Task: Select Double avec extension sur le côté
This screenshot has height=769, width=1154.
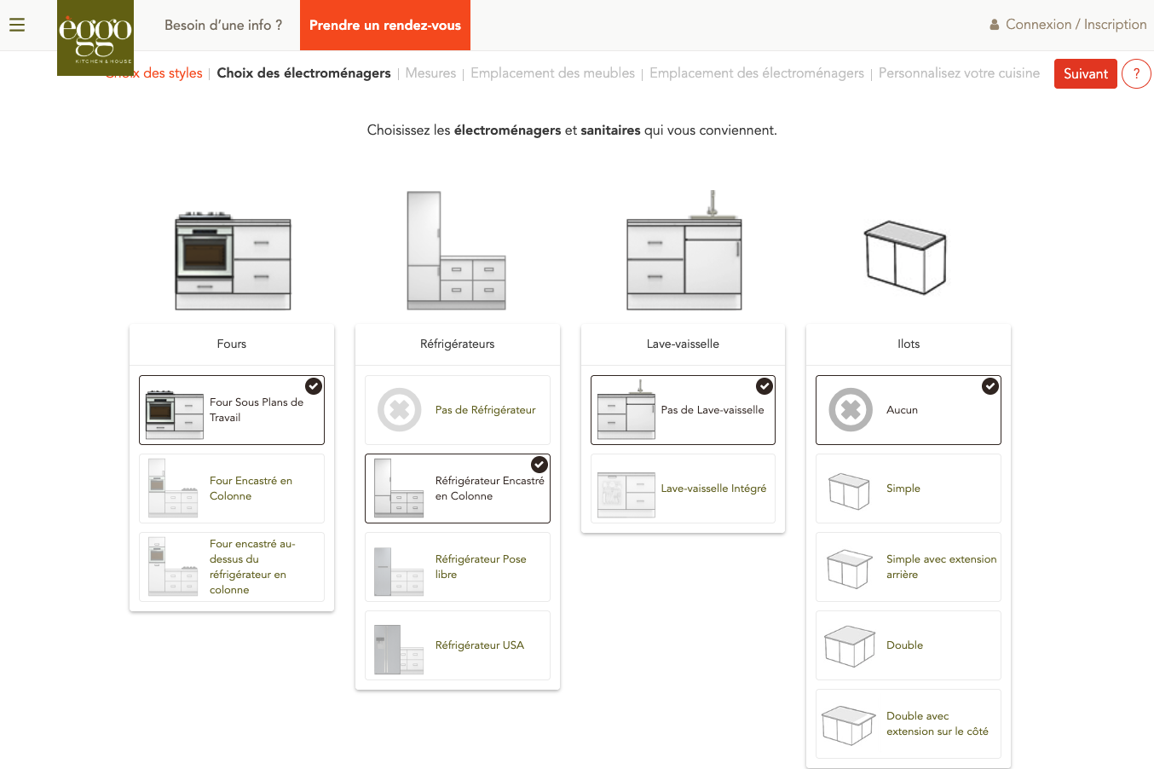Action: 908,723
